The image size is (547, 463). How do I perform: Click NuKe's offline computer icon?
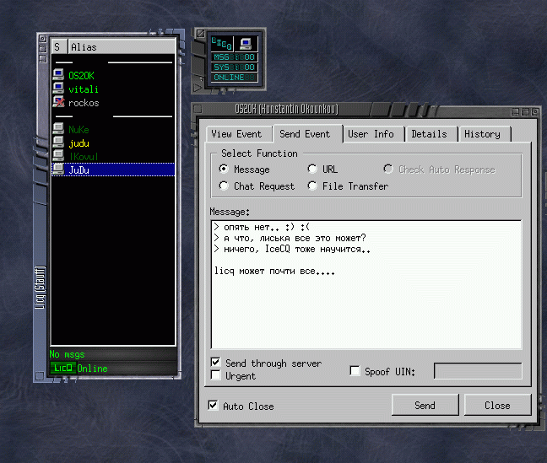58,129
